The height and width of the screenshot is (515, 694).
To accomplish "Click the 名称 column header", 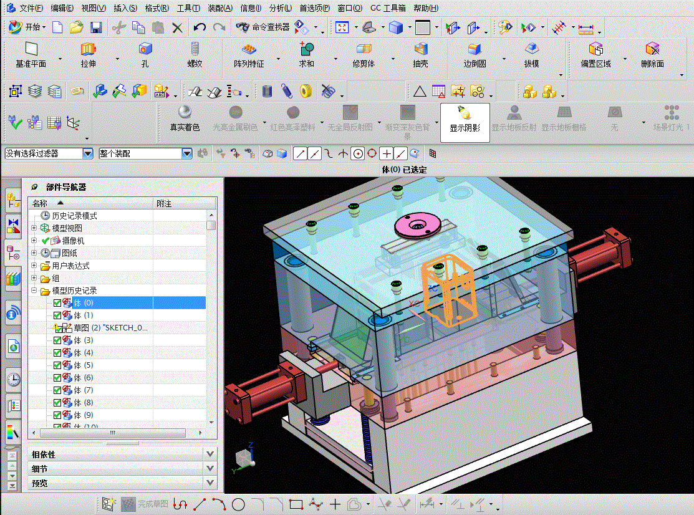I will [91, 203].
